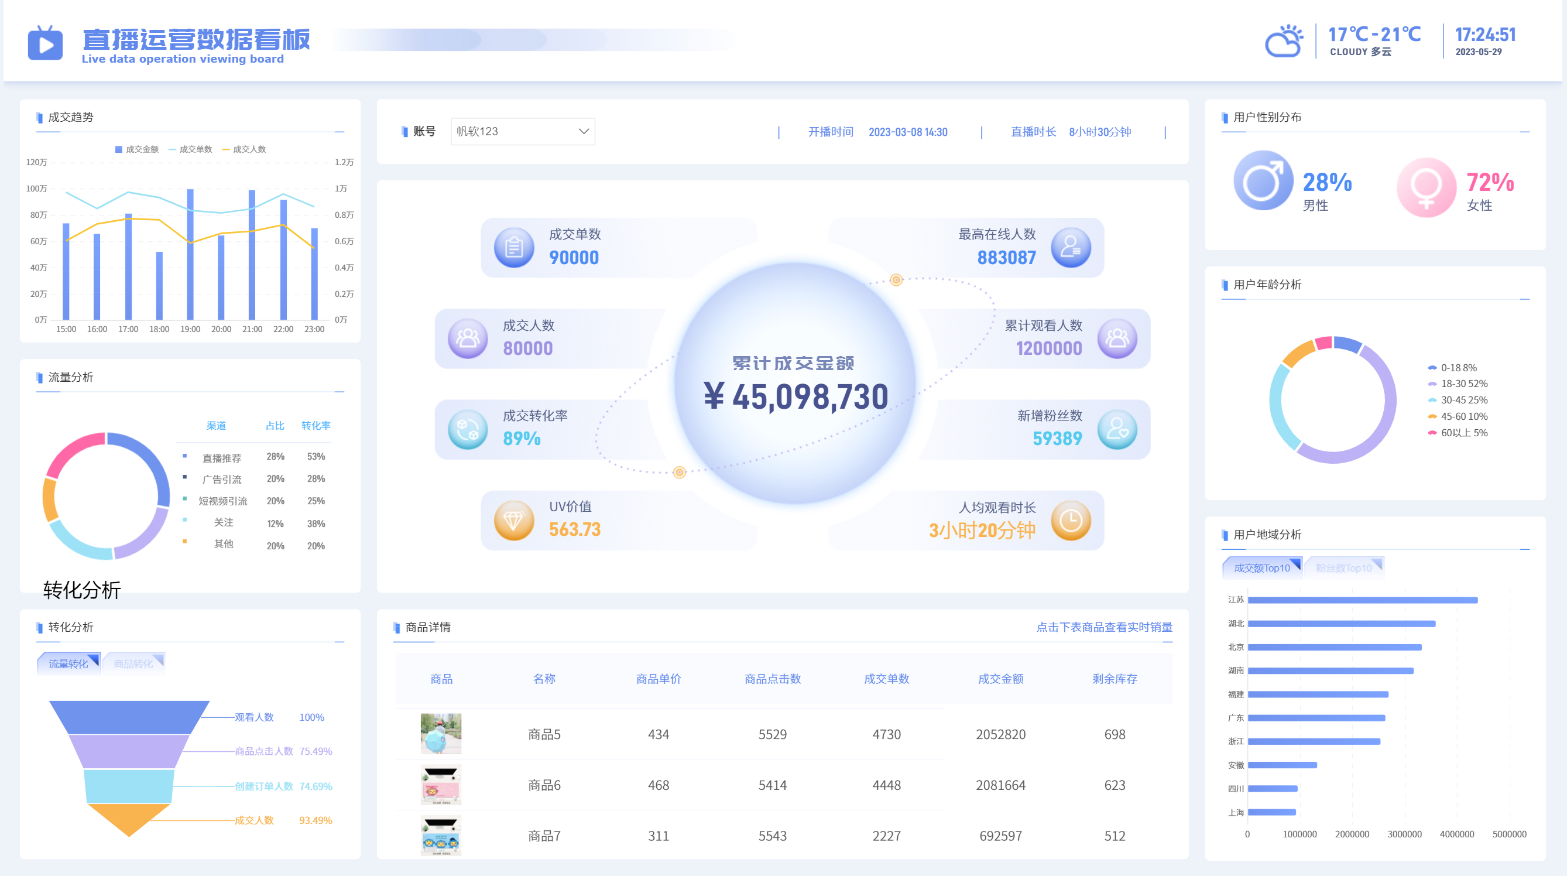Click the 成交单数 clipboard icon
The width and height of the screenshot is (1567, 876).
point(514,248)
